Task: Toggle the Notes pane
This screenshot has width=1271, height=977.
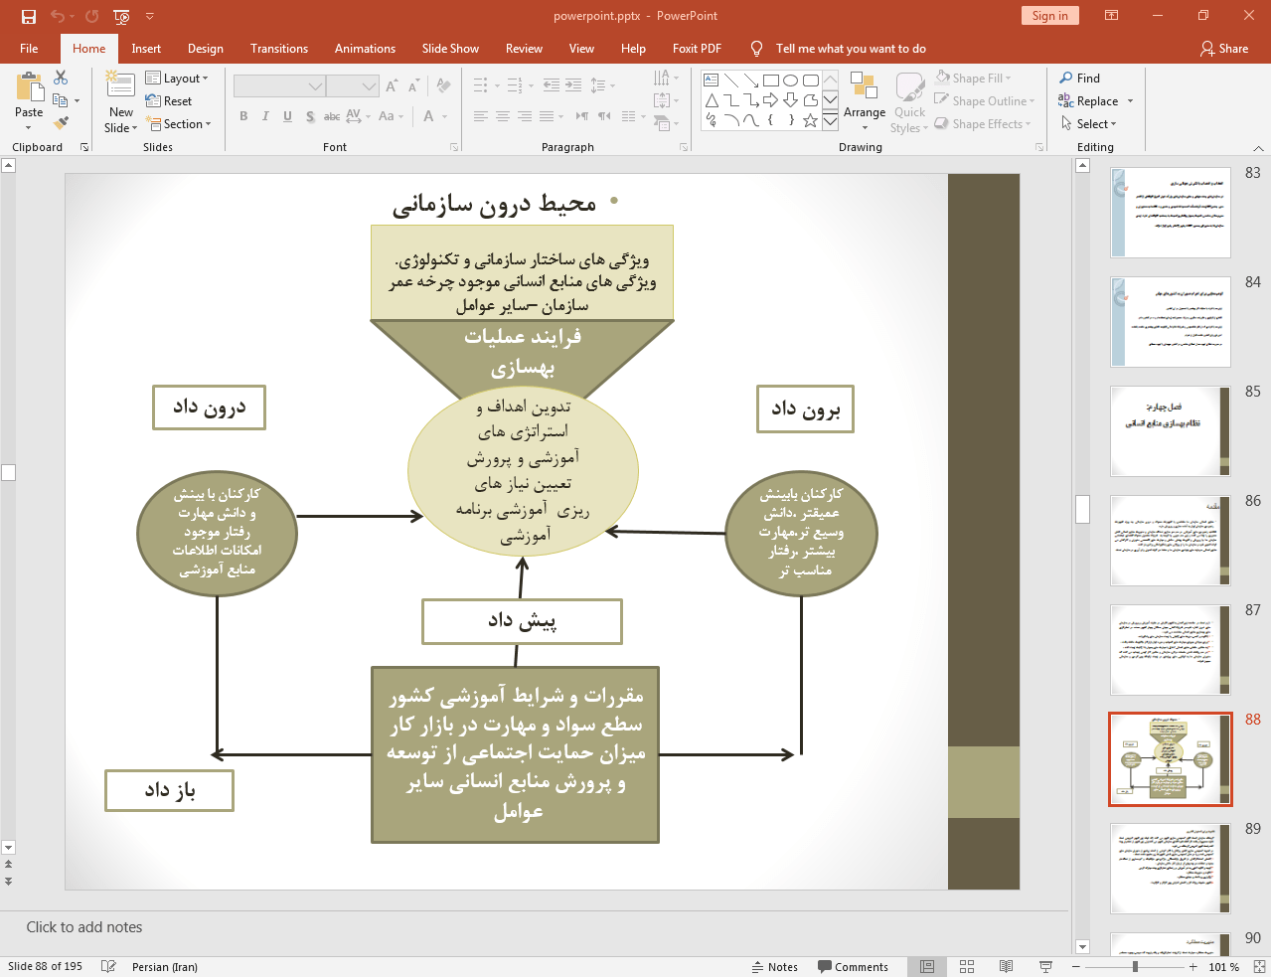Action: 775,967
